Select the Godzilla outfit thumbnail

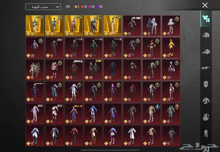click(x=74, y=69)
